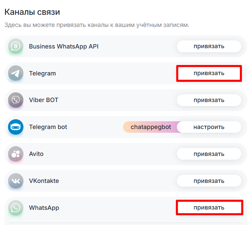The height and width of the screenshot is (225, 249).
Task: Click the chatappegbot account label
Action: pos(151,127)
